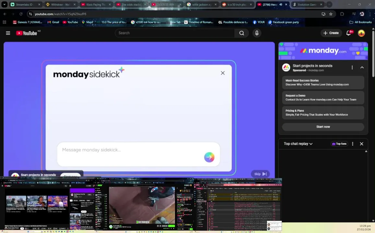The height and width of the screenshot is (233, 375).
Task: Open Timeline of Roman bookmark
Action: coord(198,22)
